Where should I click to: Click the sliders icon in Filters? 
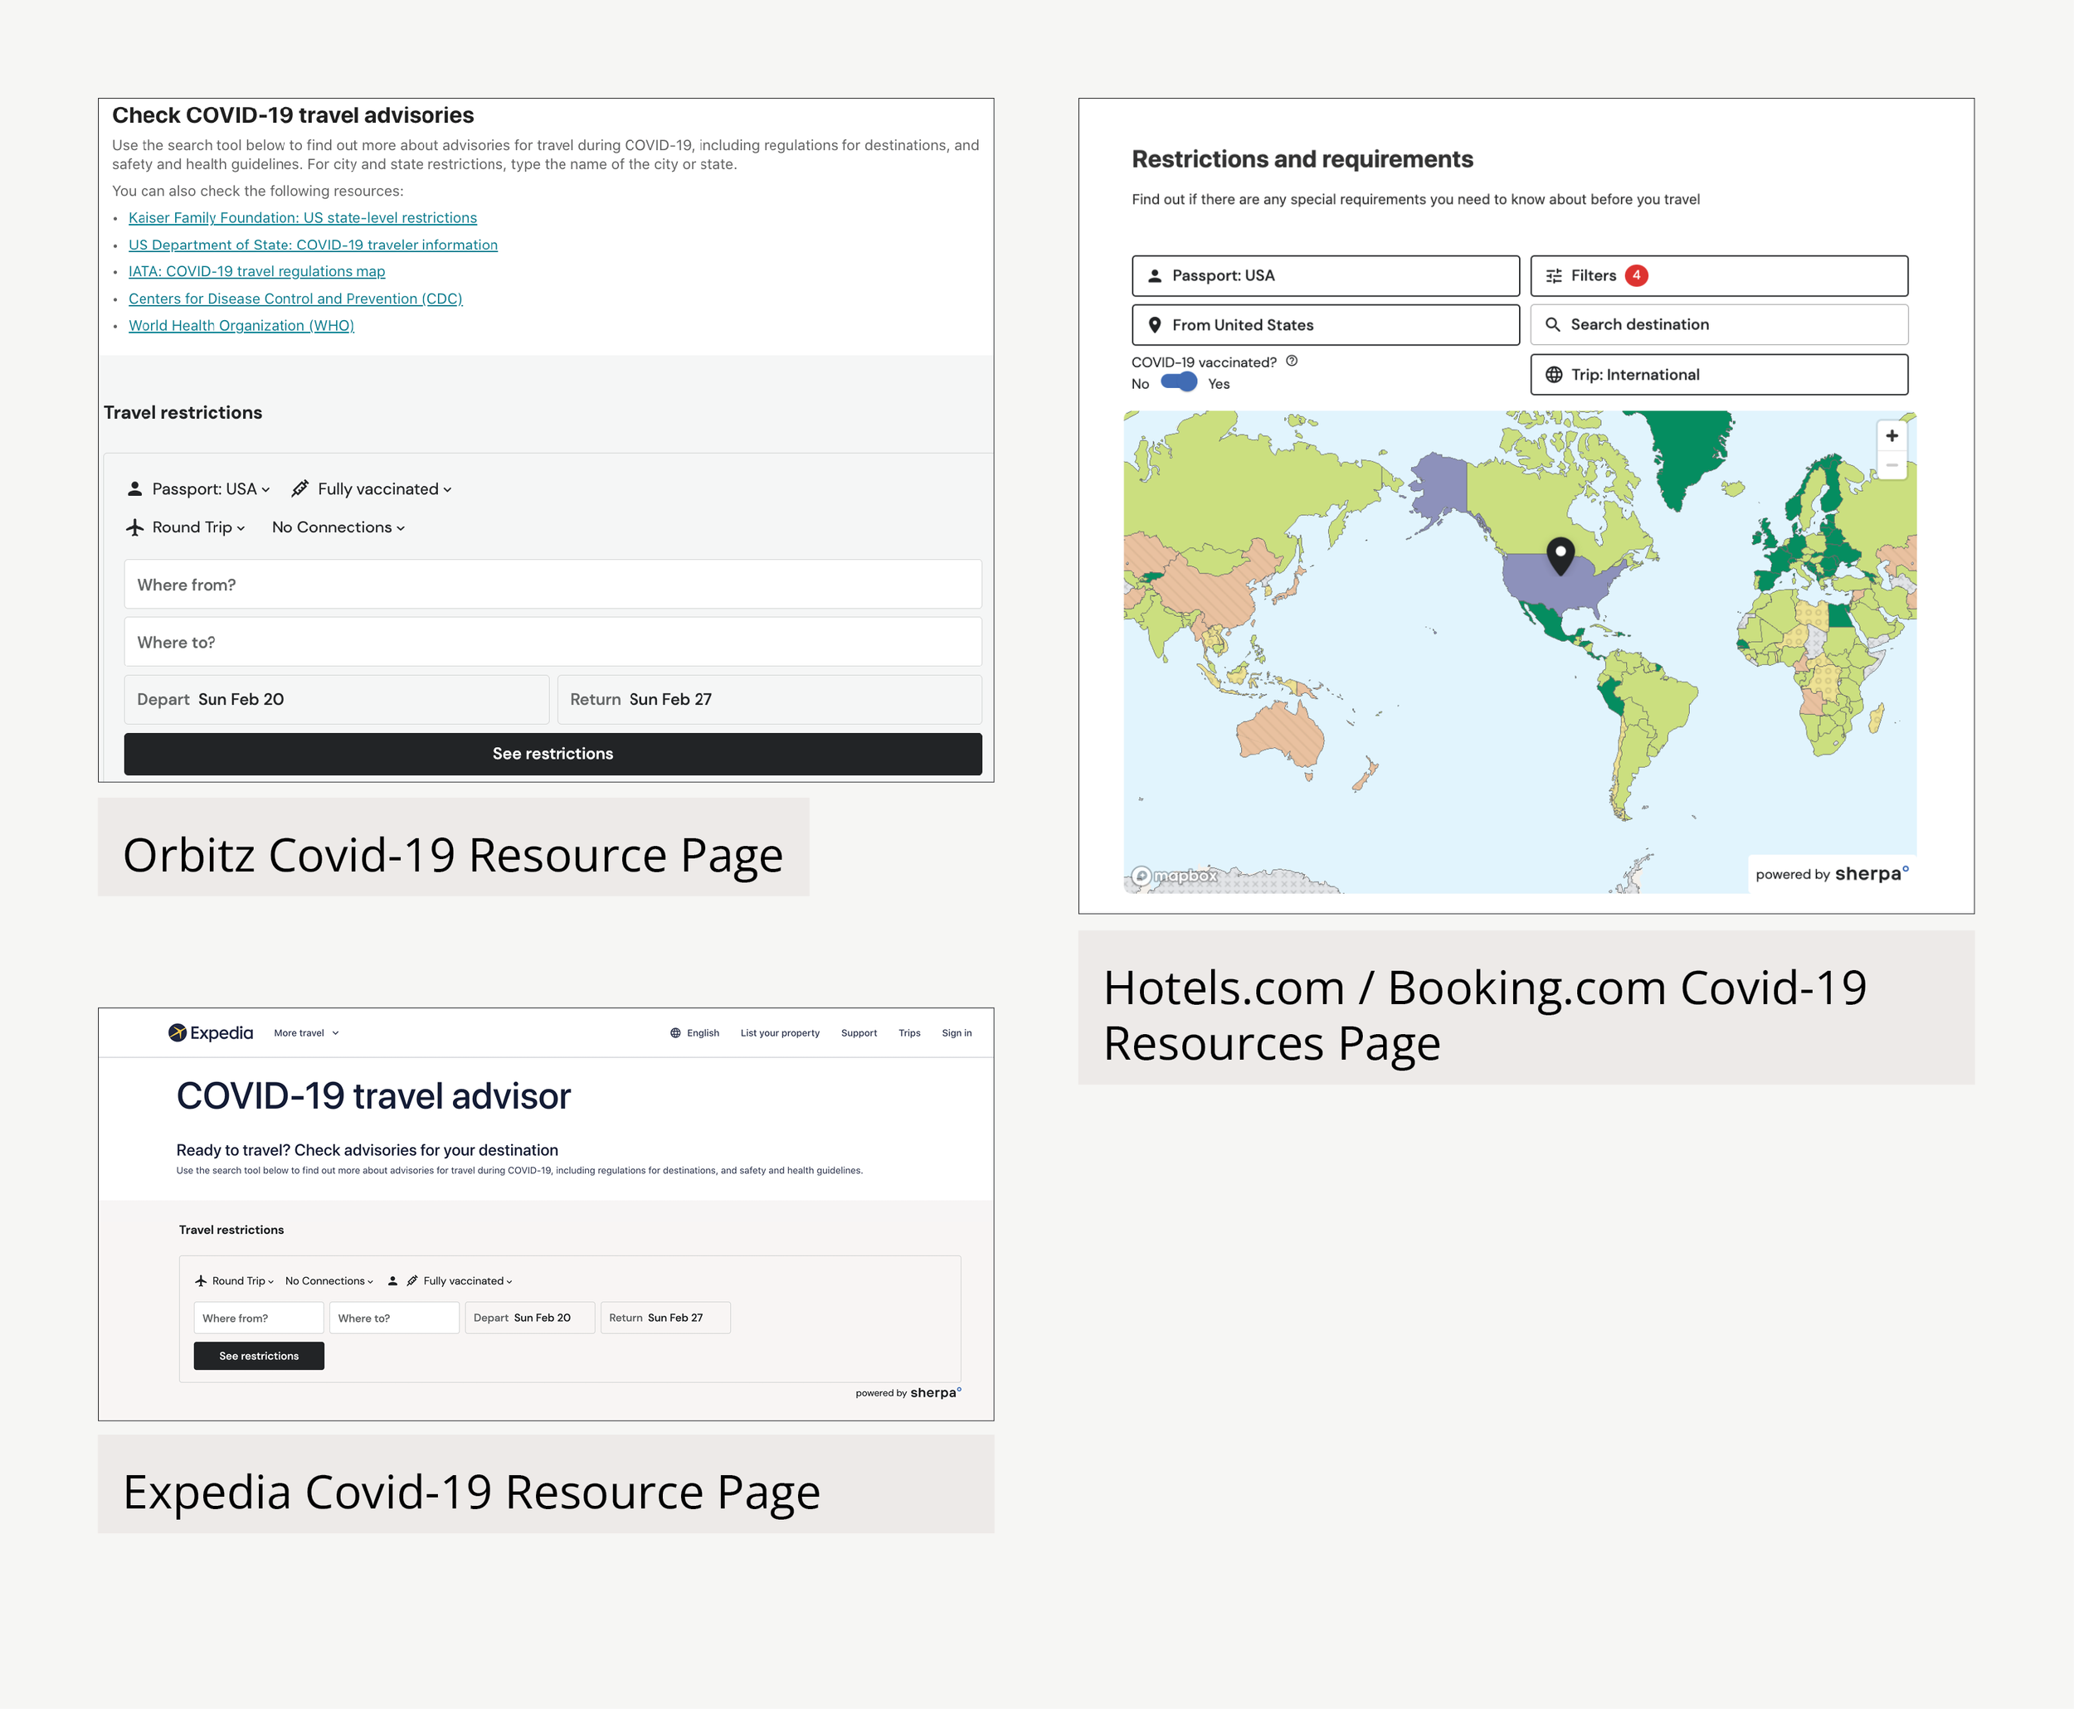click(1553, 275)
